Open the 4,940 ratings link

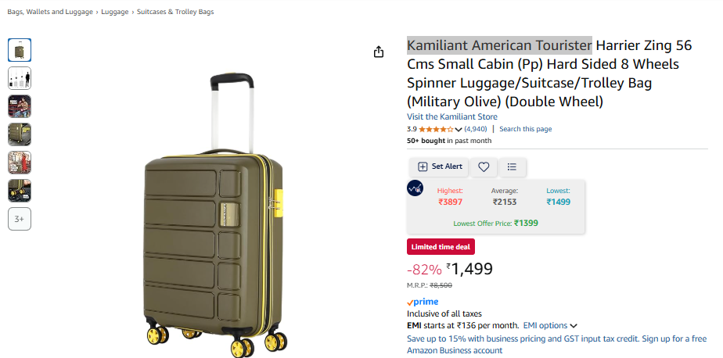476,129
